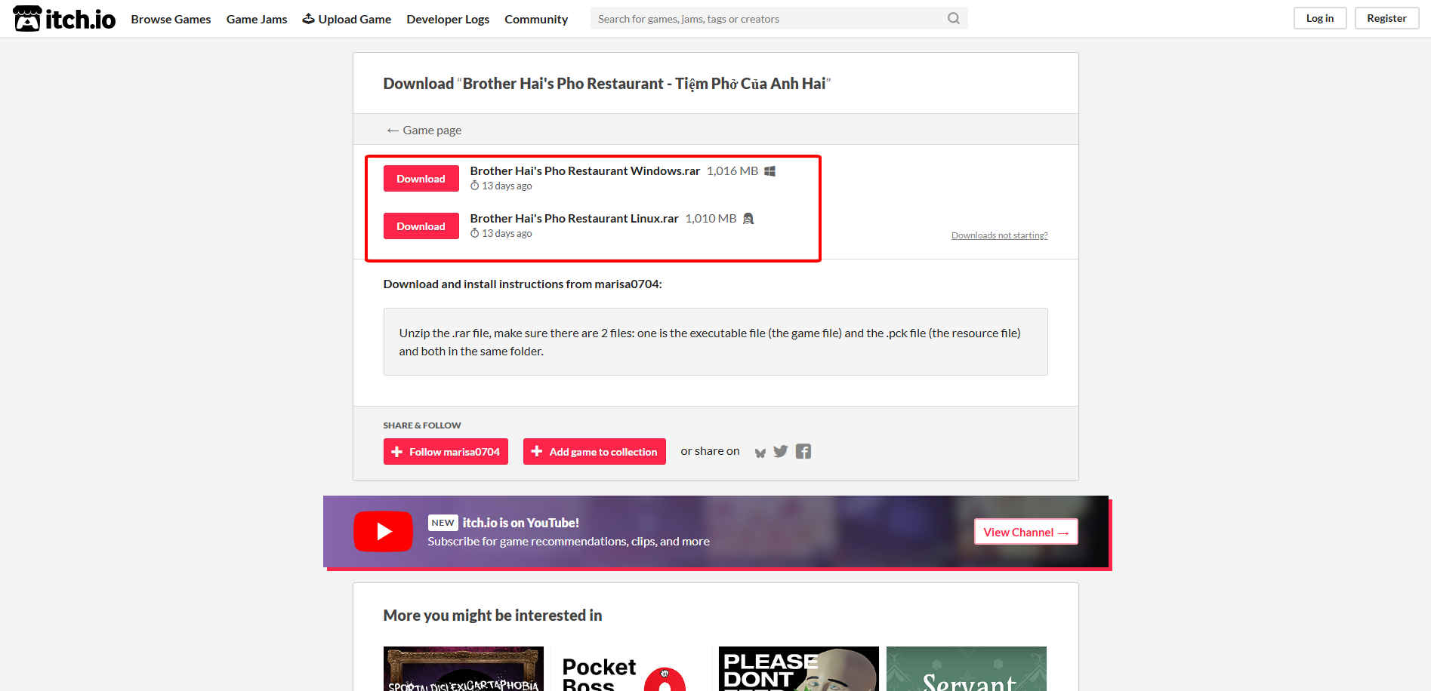Download the Windows .rar file
The width and height of the screenshot is (1431, 691).
421,179
